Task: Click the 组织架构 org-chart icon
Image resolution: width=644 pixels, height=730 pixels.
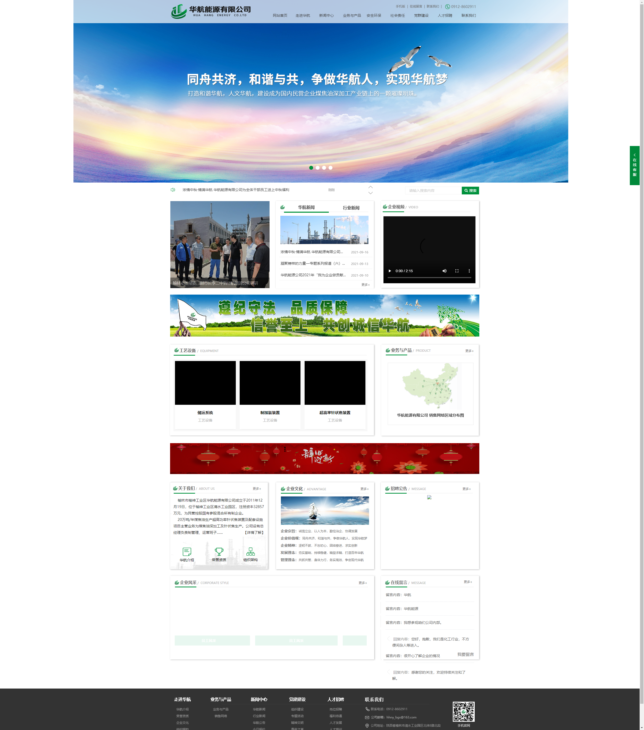Action: (x=250, y=552)
